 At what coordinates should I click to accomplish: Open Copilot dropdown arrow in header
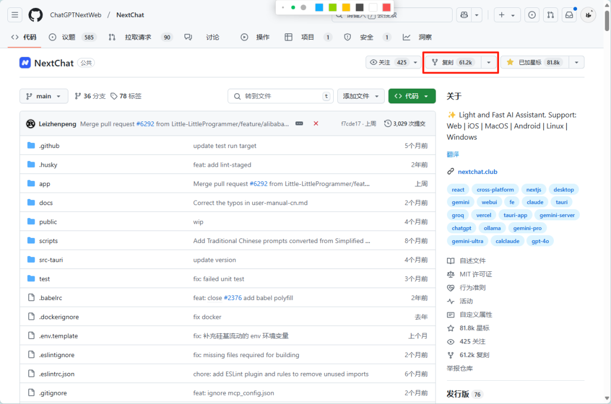coord(476,15)
